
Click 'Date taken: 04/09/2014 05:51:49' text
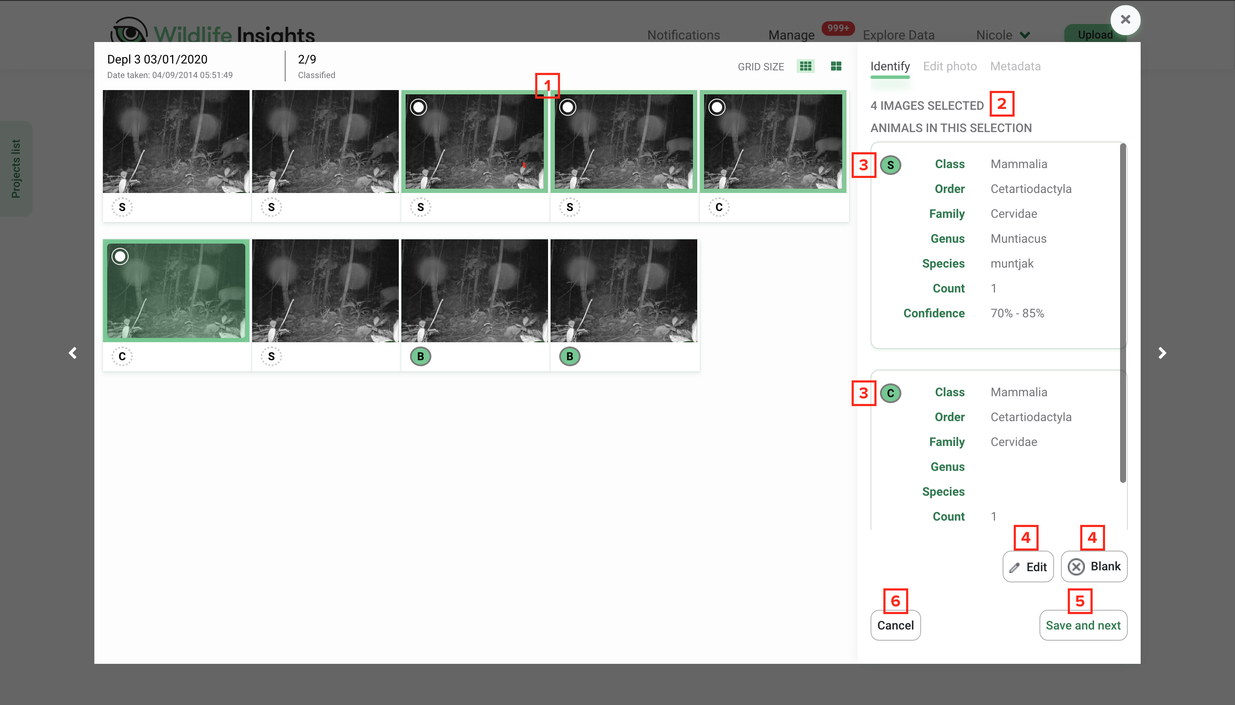[170, 75]
